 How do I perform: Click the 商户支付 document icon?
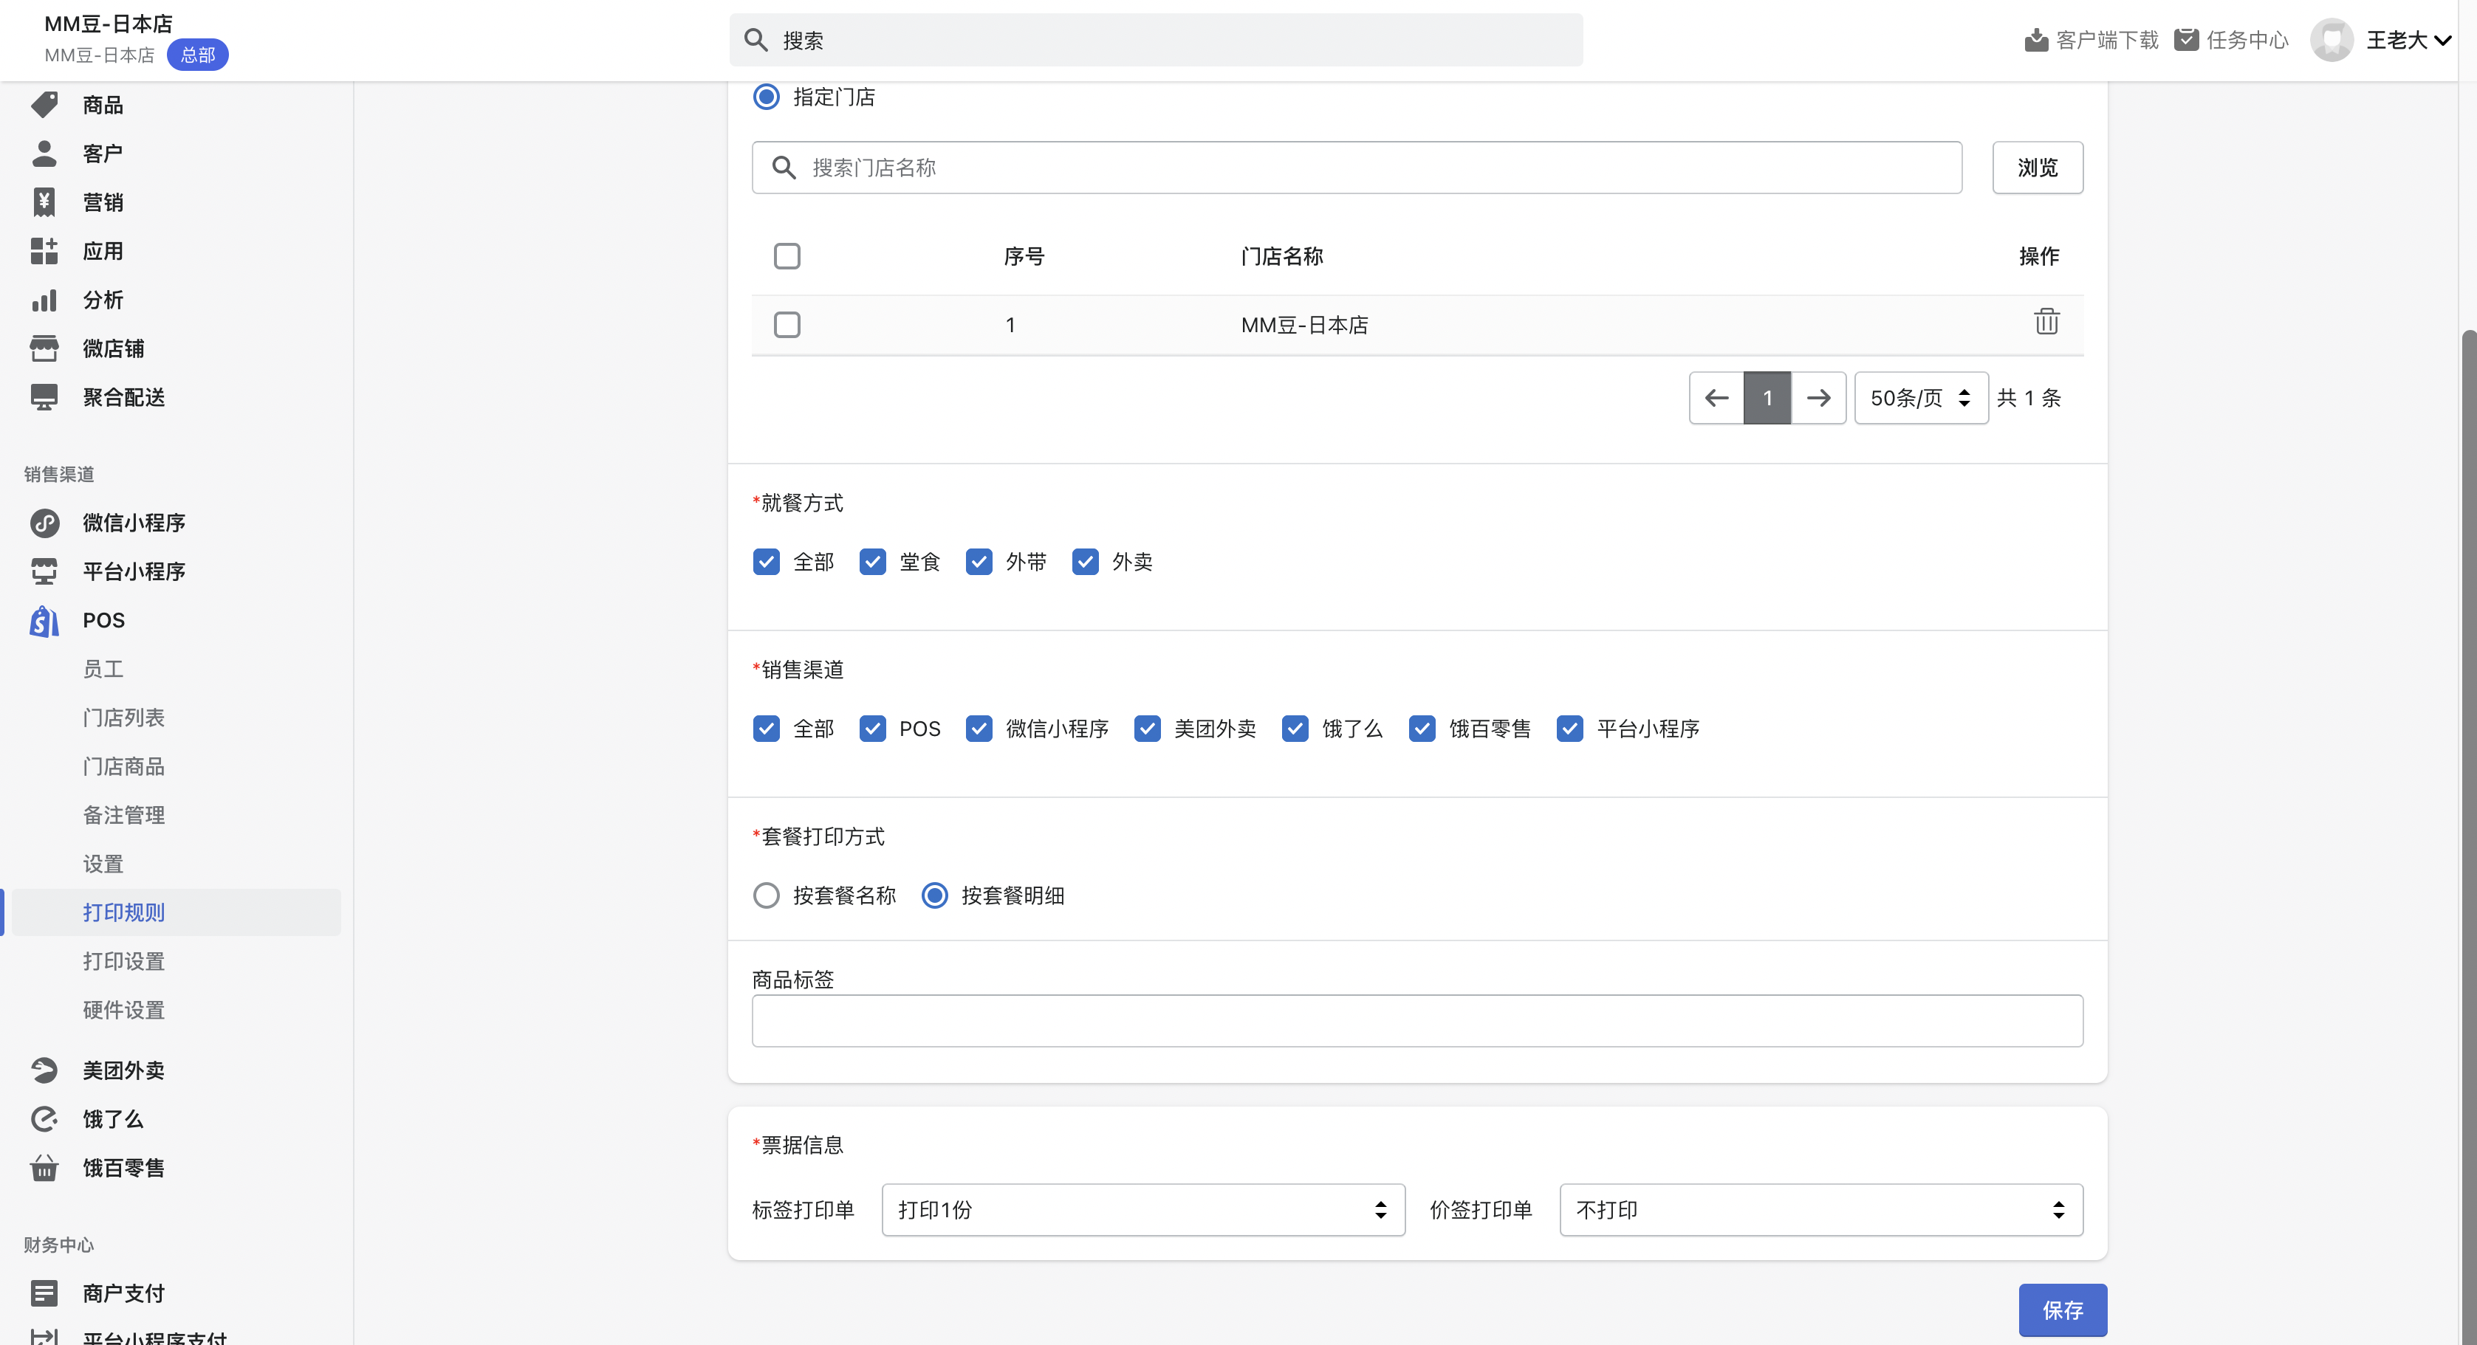[44, 1293]
